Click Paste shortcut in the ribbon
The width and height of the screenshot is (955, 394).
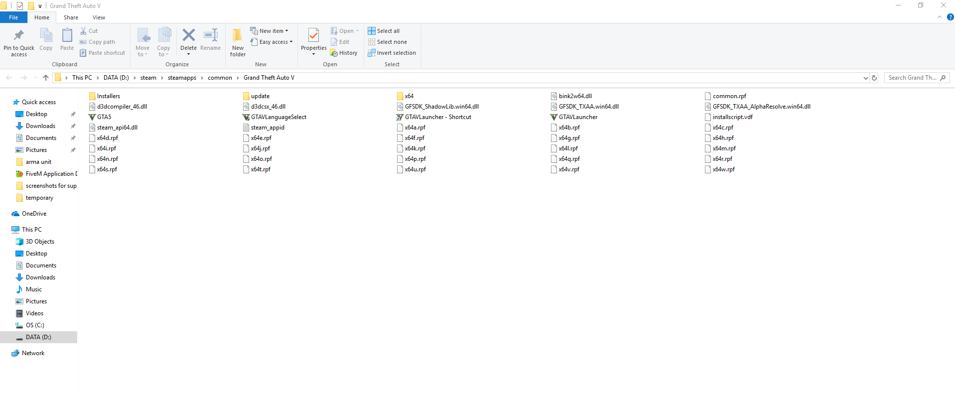coord(102,53)
